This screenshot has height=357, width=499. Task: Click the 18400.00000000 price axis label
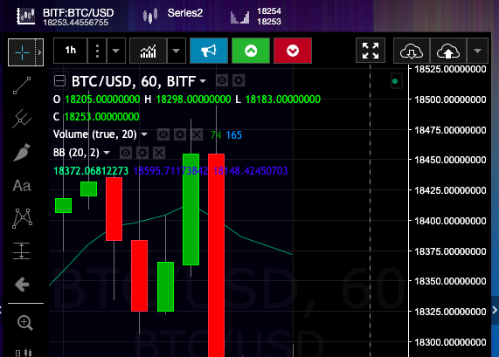(450, 221)
